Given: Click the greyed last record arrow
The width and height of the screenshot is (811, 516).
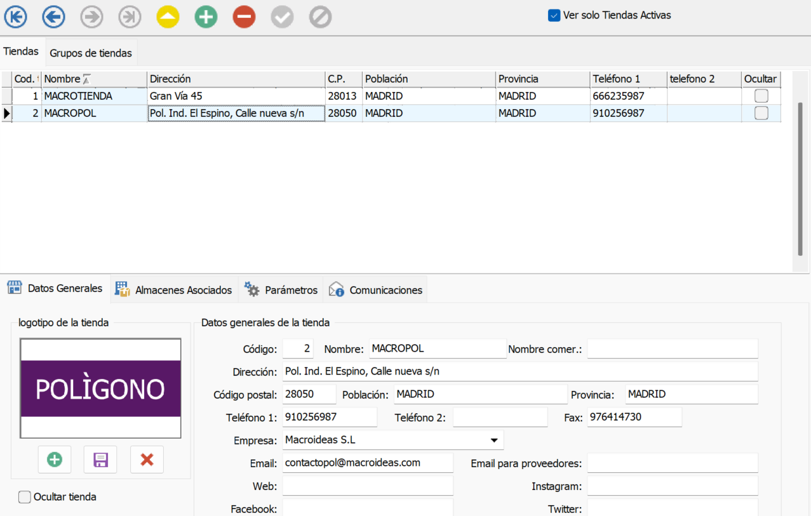Looking at the screenshot, I should [x=130, y=17].
